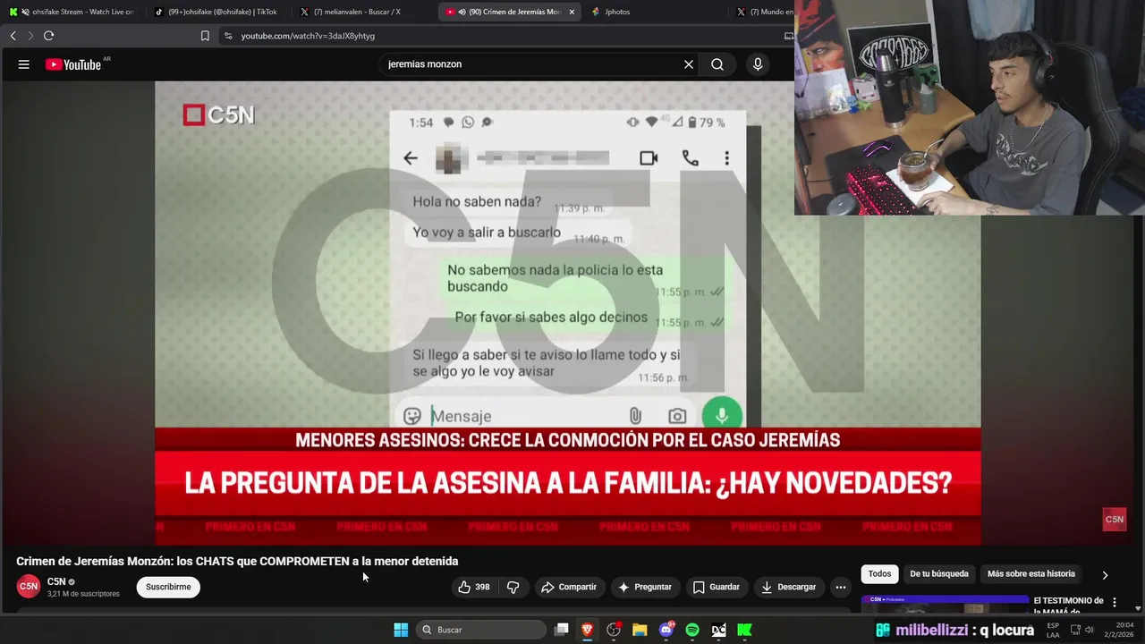Screen dimensions: 1145x644
Task: Run the YouTube search magnifier button
Action: 717,64
